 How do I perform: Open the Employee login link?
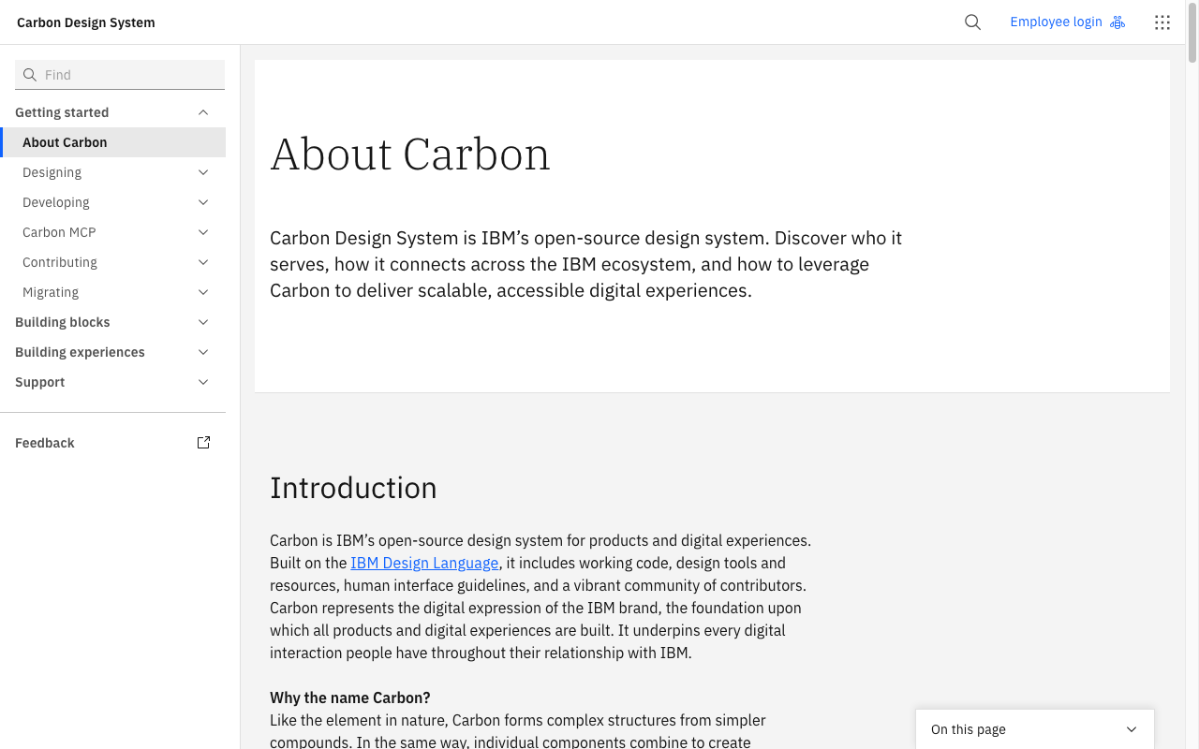tap(1067, 22)
